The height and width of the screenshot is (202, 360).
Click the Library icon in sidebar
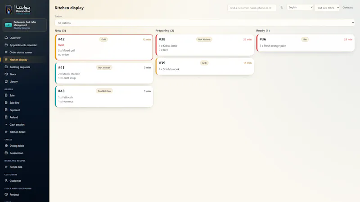click(x=6, y=82)
